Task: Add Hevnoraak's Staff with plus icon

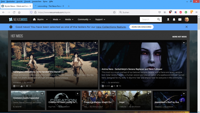Action: click(x=184, y=94)
